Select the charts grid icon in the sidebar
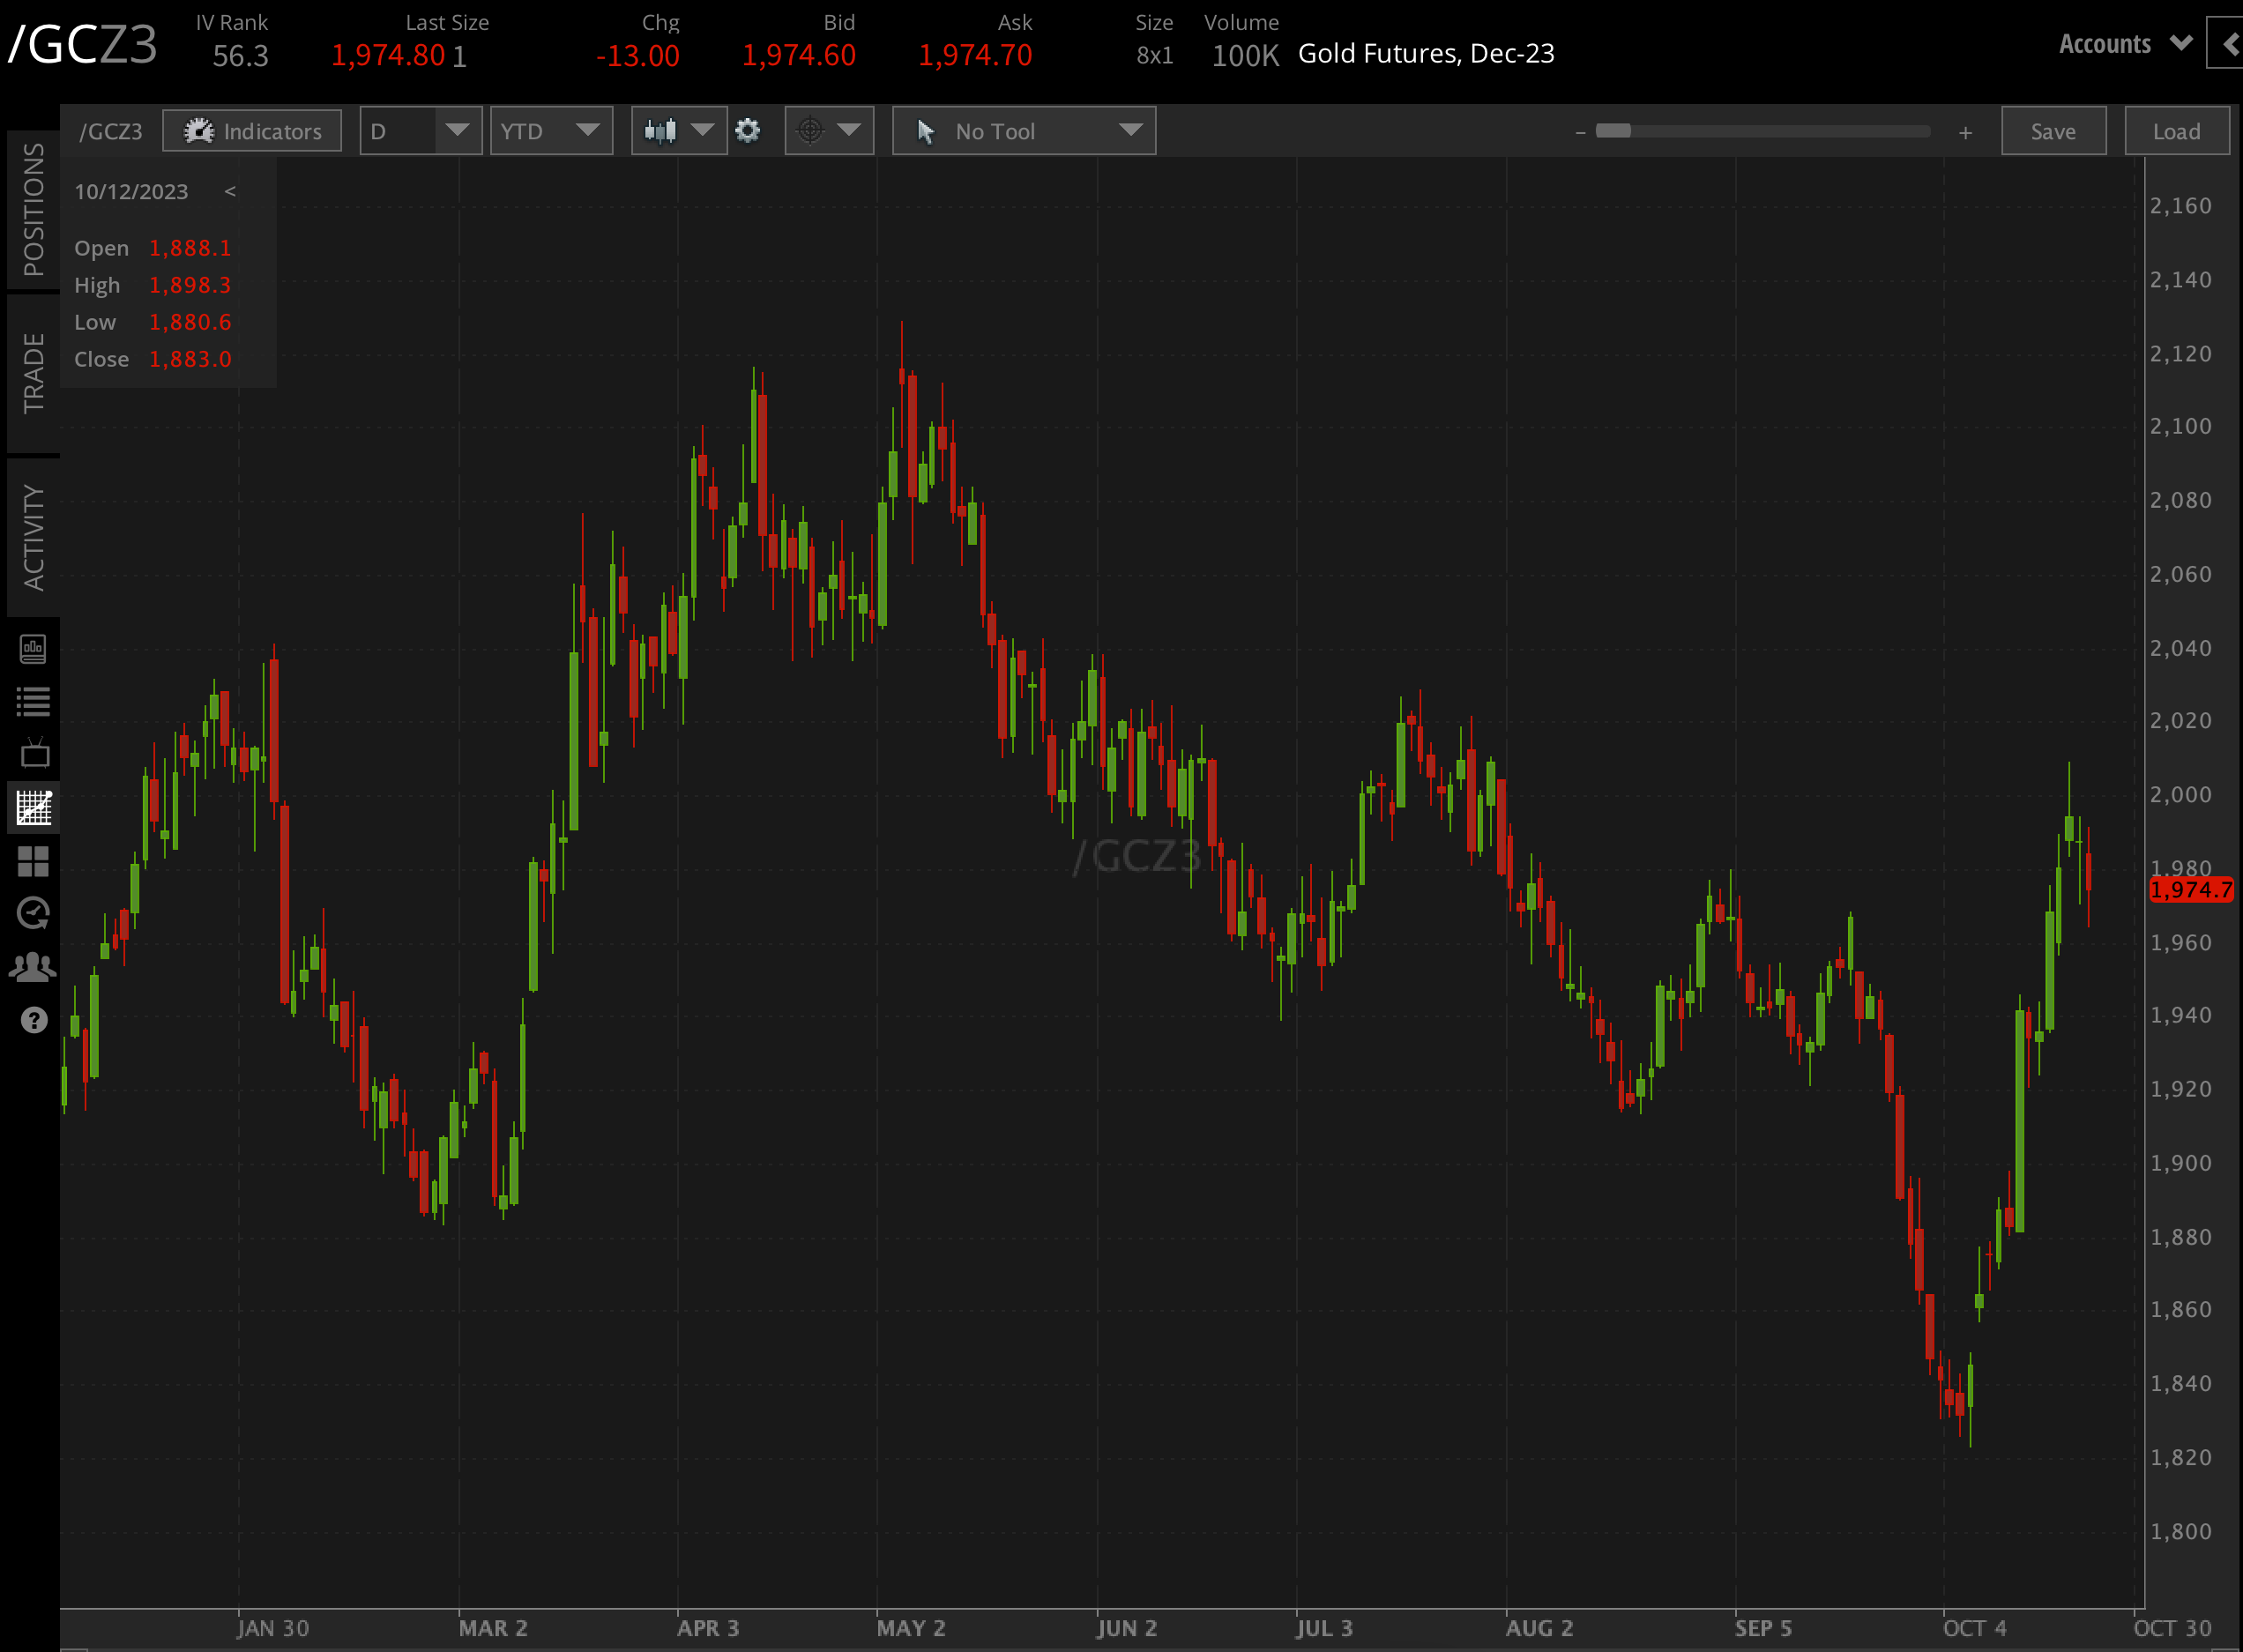The width and height of the screenshot is (2243, 1652). coord(33,807)
